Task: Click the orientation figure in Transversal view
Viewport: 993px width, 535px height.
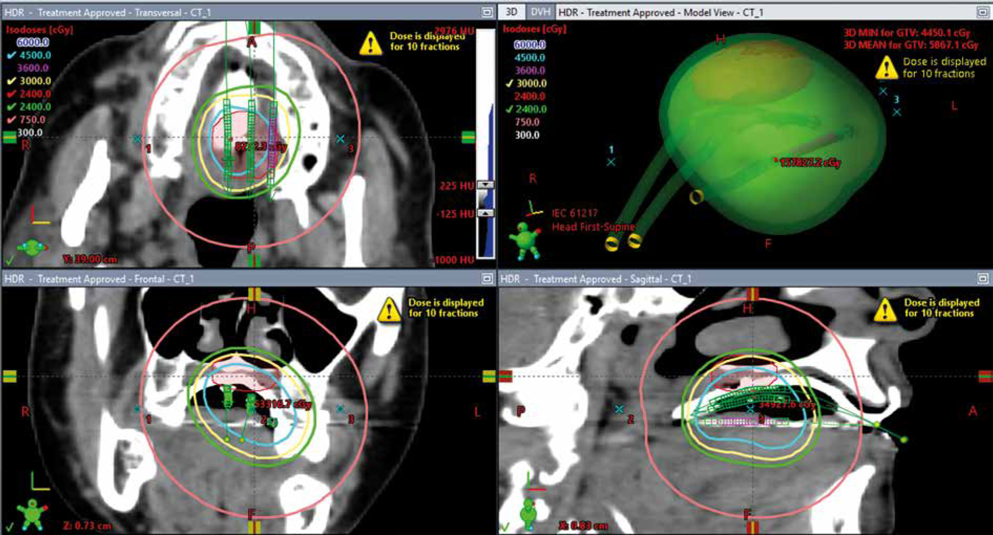Action: (32, 248)
